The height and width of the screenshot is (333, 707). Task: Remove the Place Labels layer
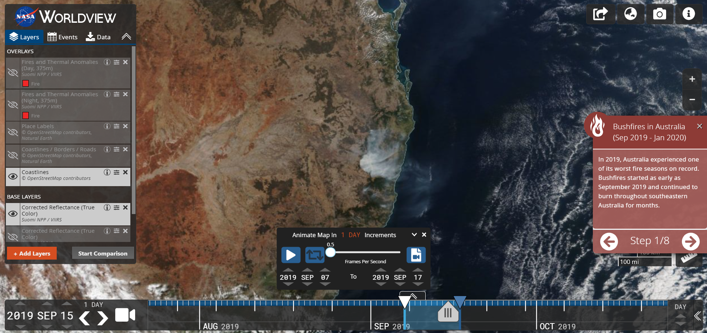(126, 126)
